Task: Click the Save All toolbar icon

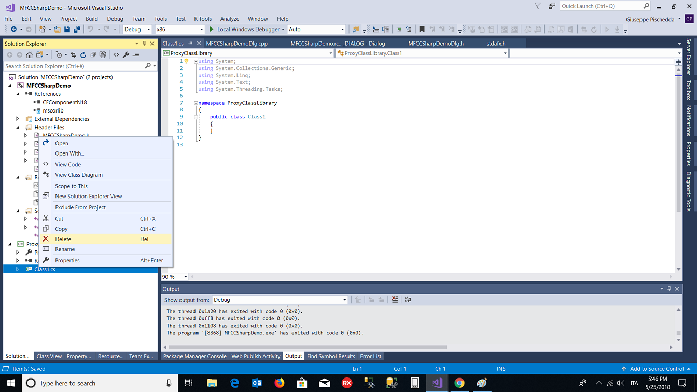Action: [x=77, y=30]
